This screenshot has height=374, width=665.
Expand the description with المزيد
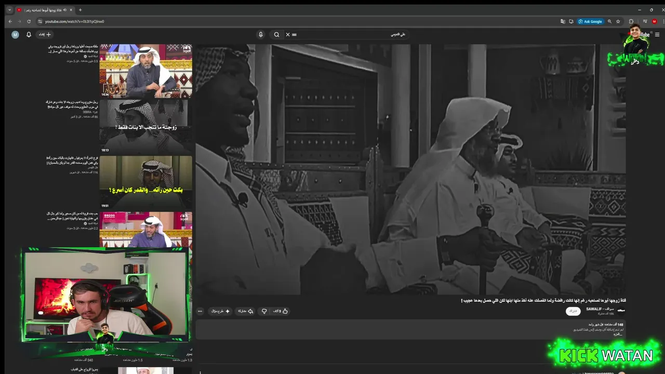pos(618,334)
